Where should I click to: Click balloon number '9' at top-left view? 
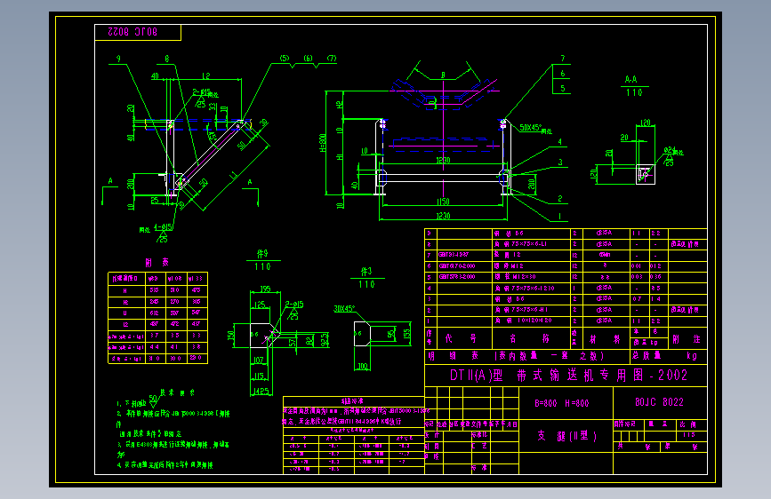pyautogui.click(x=118, y=59)
